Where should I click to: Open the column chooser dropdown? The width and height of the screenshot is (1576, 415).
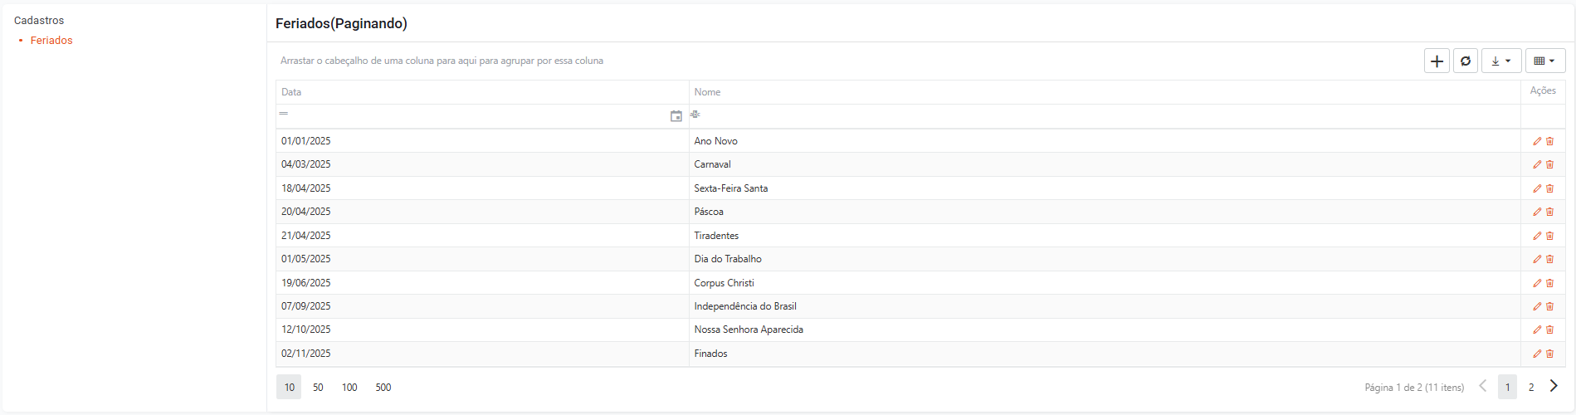pyautogui.click(x=1545, y=61)
